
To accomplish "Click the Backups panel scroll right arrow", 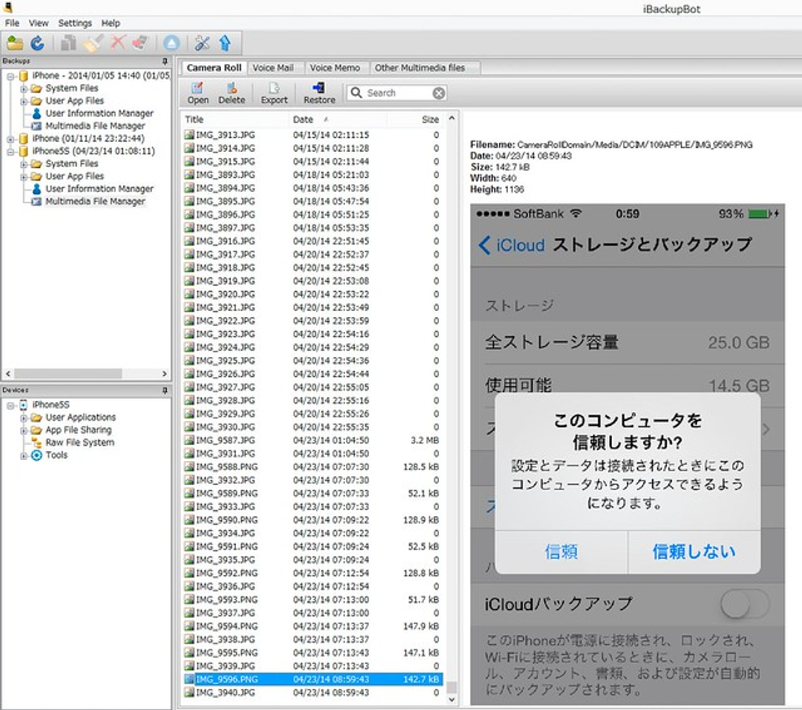I will tap(164, 374).
